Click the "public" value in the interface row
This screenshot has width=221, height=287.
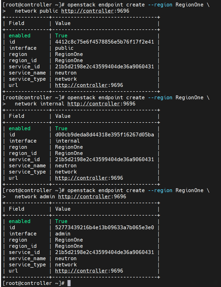pos(64,48)
